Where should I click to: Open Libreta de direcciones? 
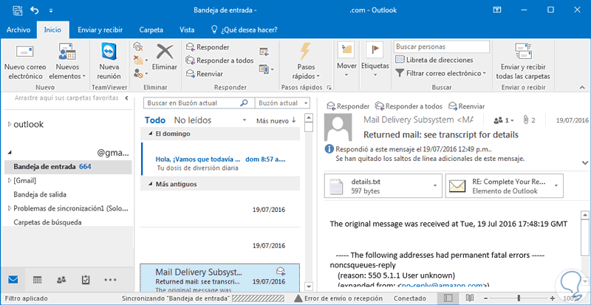[x=434, y=60]
